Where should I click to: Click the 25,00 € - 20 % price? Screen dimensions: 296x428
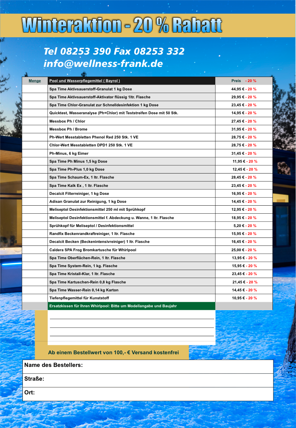tap(244, 250)
